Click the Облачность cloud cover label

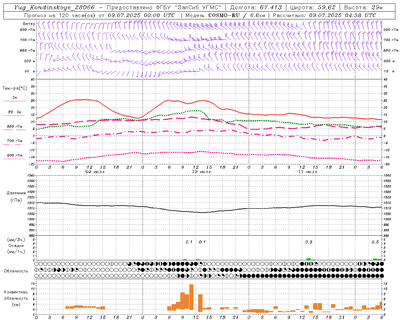16,271
